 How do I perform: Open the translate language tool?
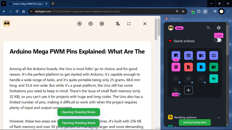118,24
